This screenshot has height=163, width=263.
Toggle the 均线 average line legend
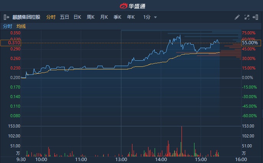coord(21,26)
